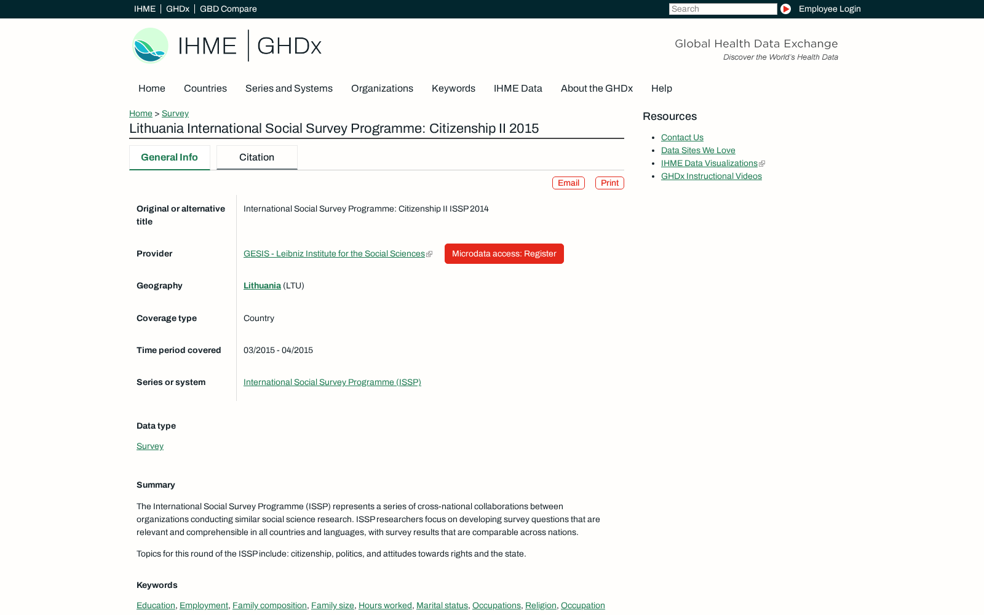The width and height of the screenshot is (984, 615).
Task: Click the Email button
Action: [568, 183]
